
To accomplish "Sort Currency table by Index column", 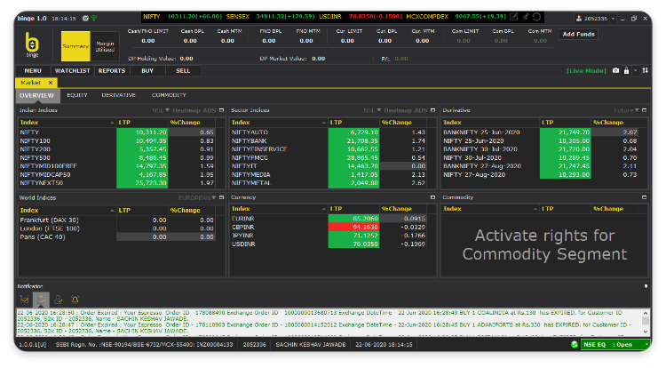I will pyautogui.click(x=279, y=209).
